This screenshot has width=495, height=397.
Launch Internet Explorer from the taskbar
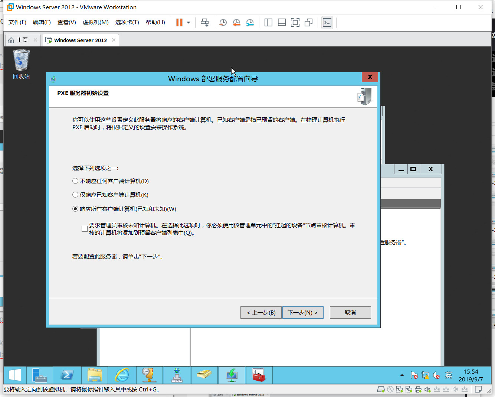click(122, 375)
